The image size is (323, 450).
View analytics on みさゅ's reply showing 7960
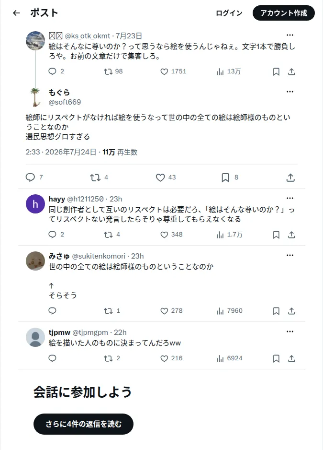pyautogui.click(x=230, y=311)
